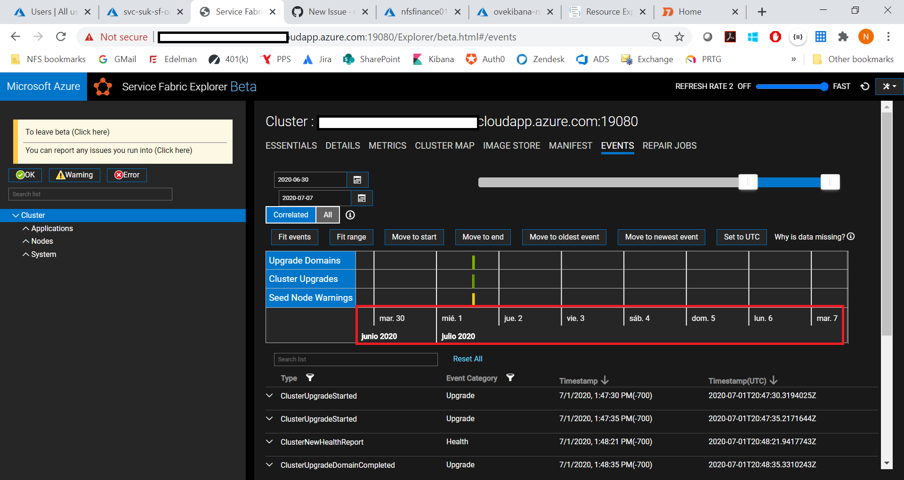Image resolution: width=904 pixels, height=480 pixels.
Task: Enable the Error events filter
Action: click(127, 175)
